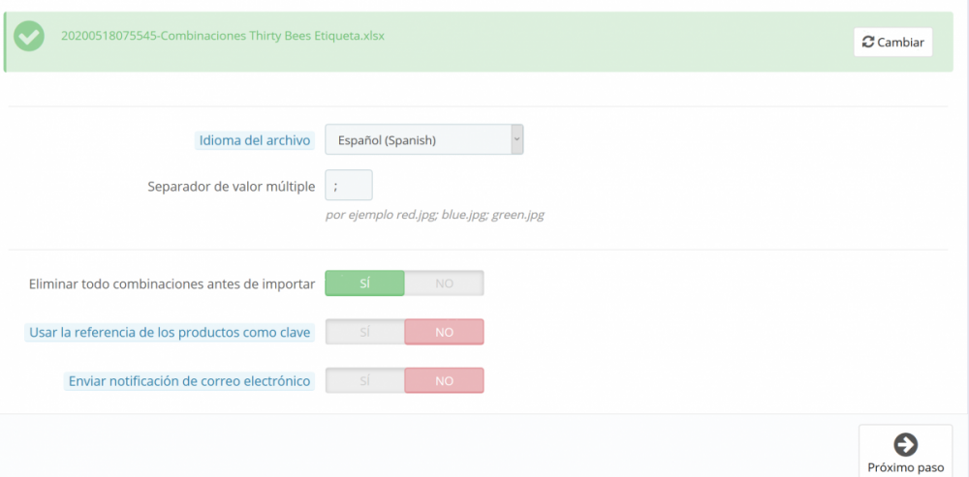Expand the language list with its arrow
Viewport: 969px width, 477px height.
pos(516,139)
